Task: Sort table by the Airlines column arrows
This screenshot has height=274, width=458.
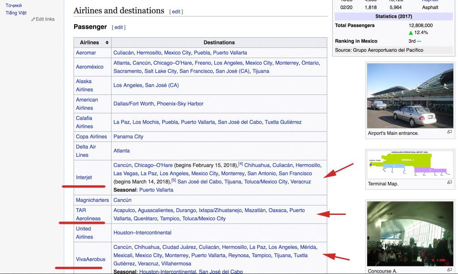Action: click(107, 43)
